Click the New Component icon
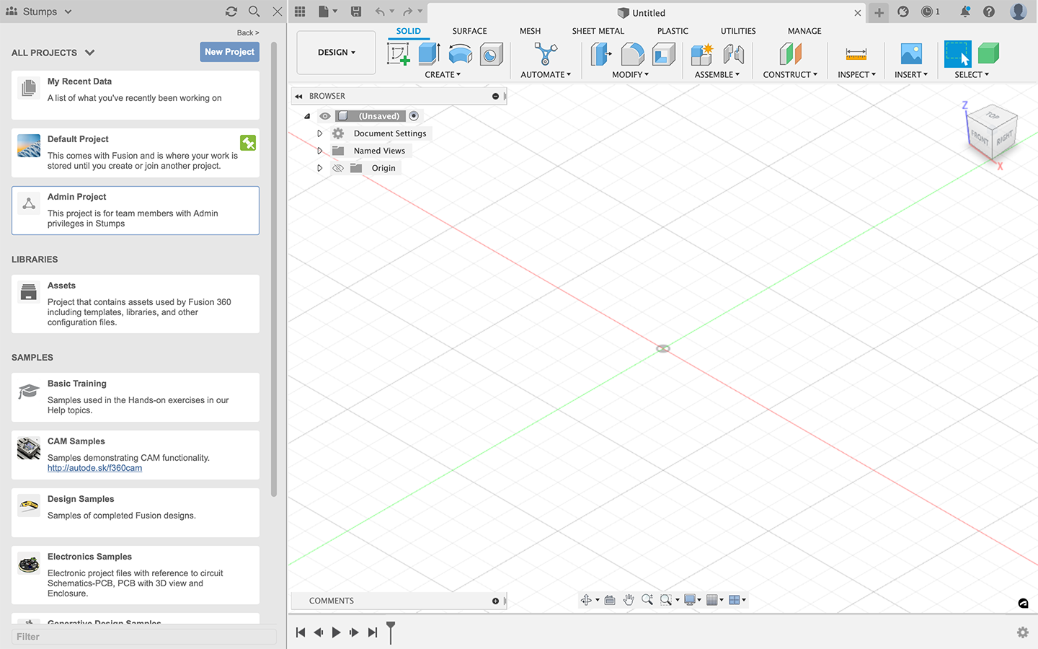The width and height of the screenshot is (1038, 649). coord(701,54)
